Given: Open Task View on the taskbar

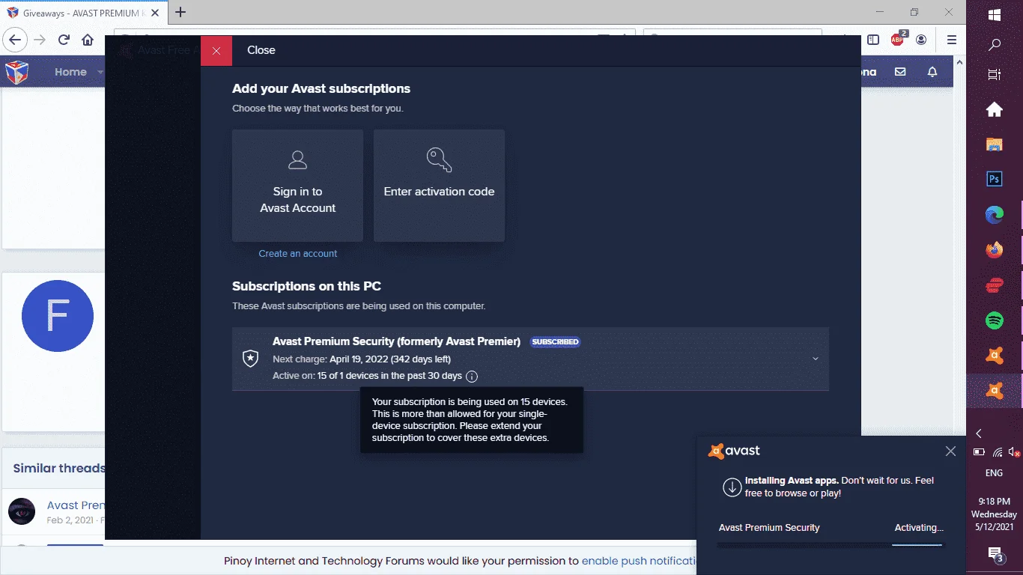Looking at the screenshot, I should pos(995,74).
